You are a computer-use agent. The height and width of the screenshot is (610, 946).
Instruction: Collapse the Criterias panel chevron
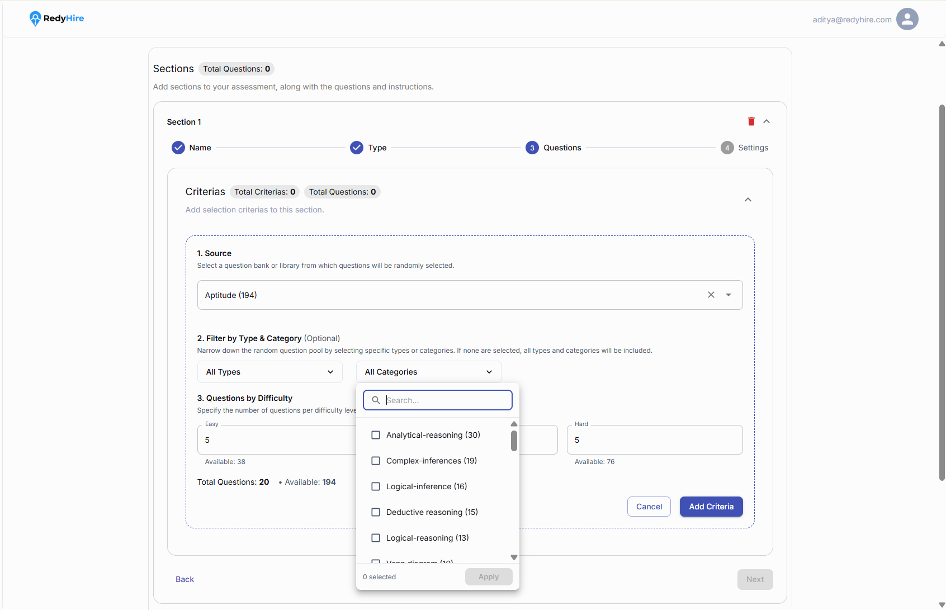coord(748,200)
